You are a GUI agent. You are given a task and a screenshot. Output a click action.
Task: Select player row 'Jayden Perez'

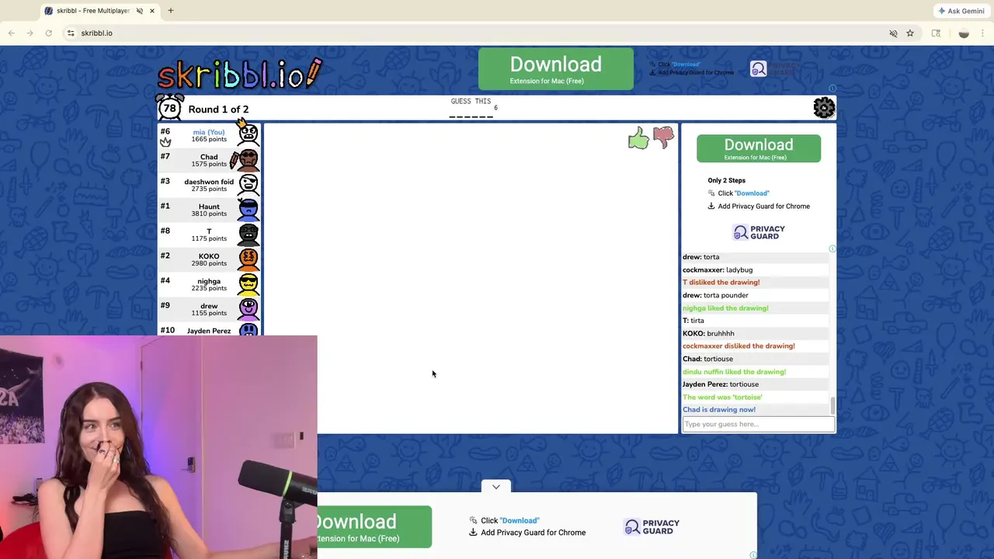(x=209, y=329)
